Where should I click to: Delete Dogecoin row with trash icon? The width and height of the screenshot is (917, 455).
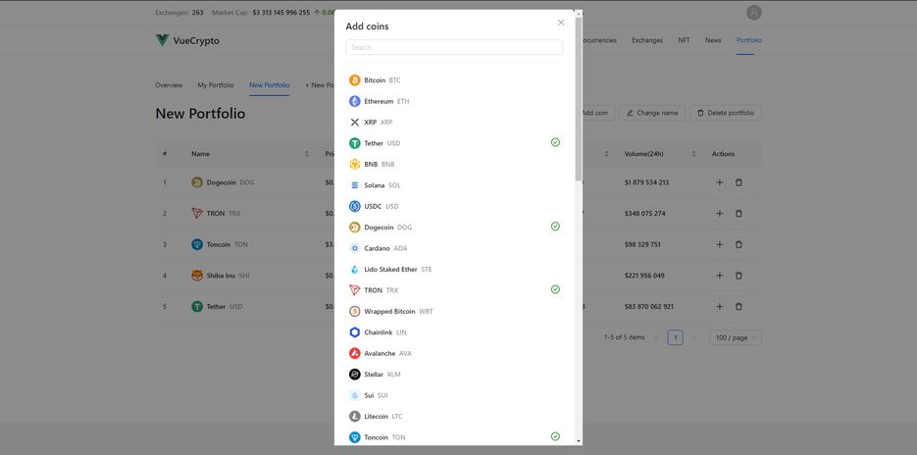pos(739,182)
